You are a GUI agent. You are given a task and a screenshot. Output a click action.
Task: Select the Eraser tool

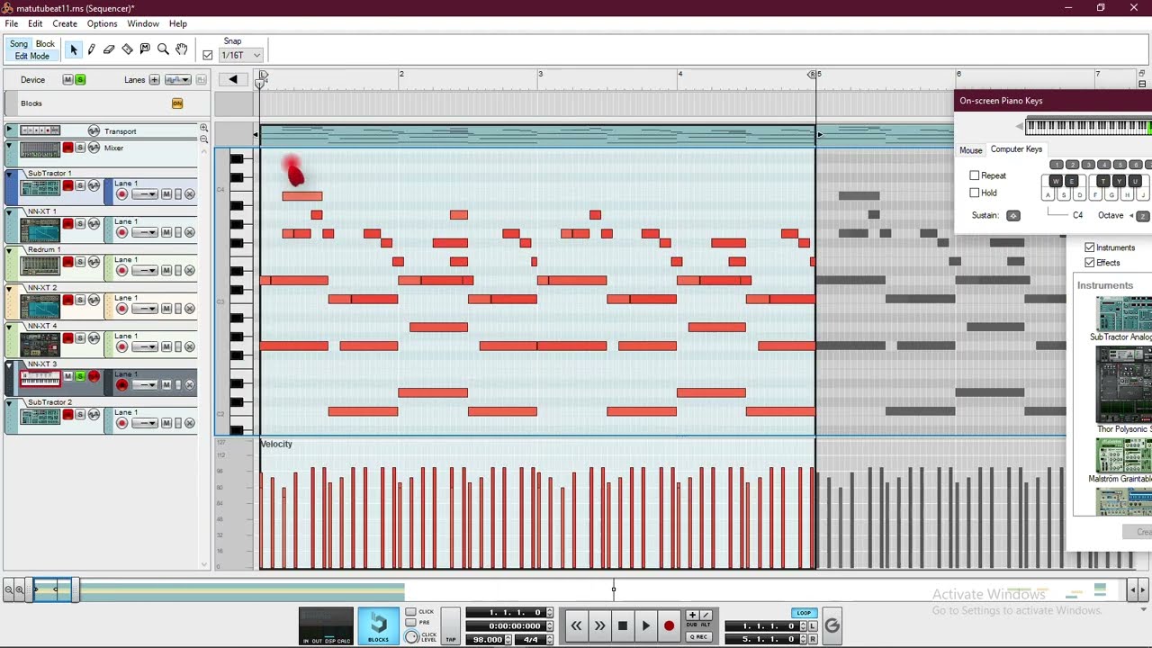pyautogui.click(x=109, y=49)
